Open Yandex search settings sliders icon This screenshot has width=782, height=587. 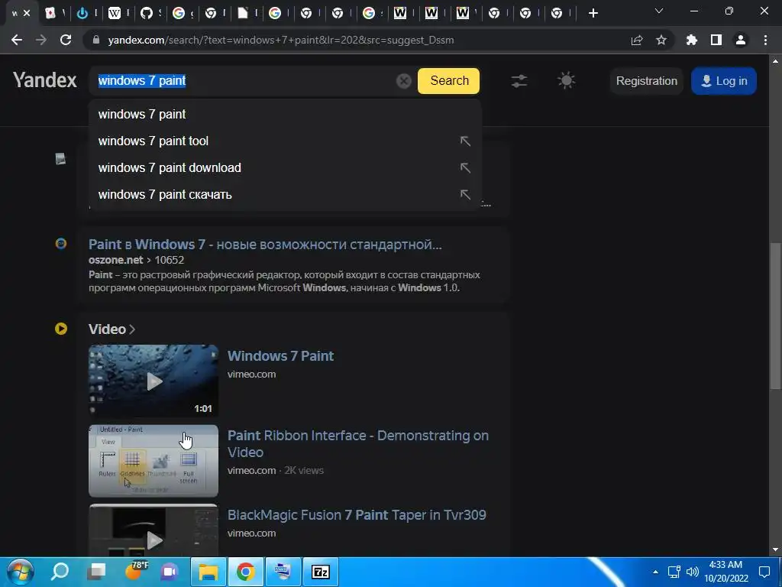(519, 81)
